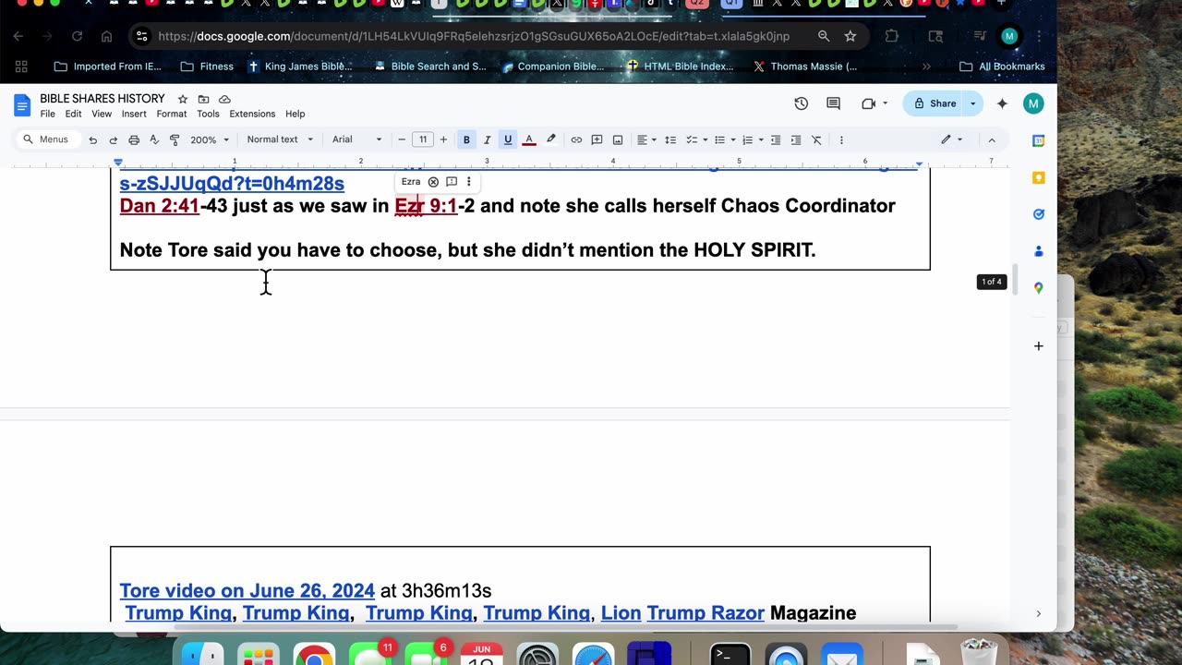This screenshot has width=1182, height=665.
Task: Open Google Maps side panel icon
Action: 1039,288
